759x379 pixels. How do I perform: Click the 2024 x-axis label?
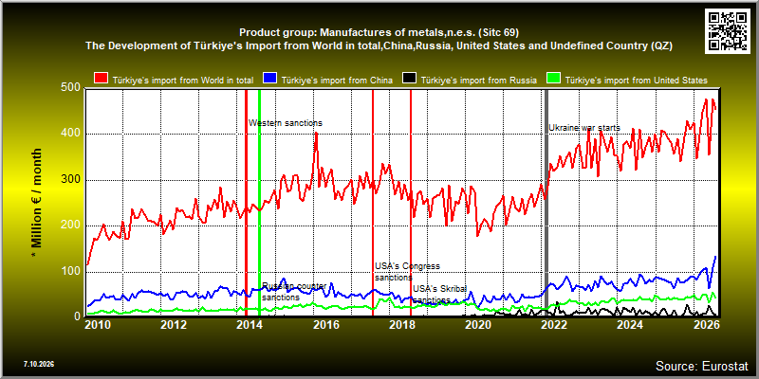pyautogui.click(x=630, y=324)
